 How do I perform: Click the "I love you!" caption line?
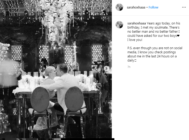tap(135, 40)
